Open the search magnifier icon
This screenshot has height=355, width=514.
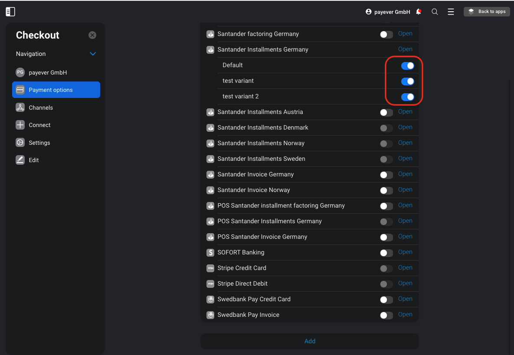pyautogui.click(x=435, y=12)
